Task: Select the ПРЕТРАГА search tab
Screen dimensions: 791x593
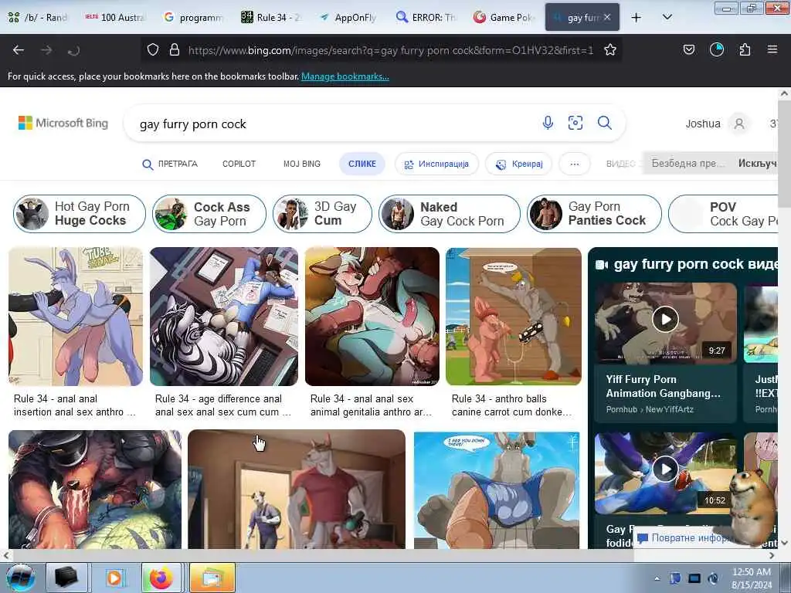Action: tap(170, 164)
